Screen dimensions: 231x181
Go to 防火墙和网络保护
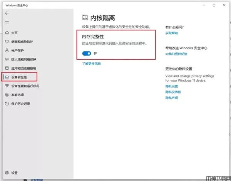23,59
